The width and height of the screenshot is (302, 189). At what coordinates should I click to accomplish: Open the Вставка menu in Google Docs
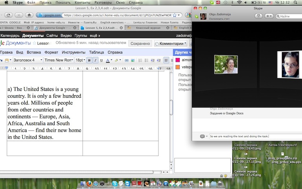(34, 52)
